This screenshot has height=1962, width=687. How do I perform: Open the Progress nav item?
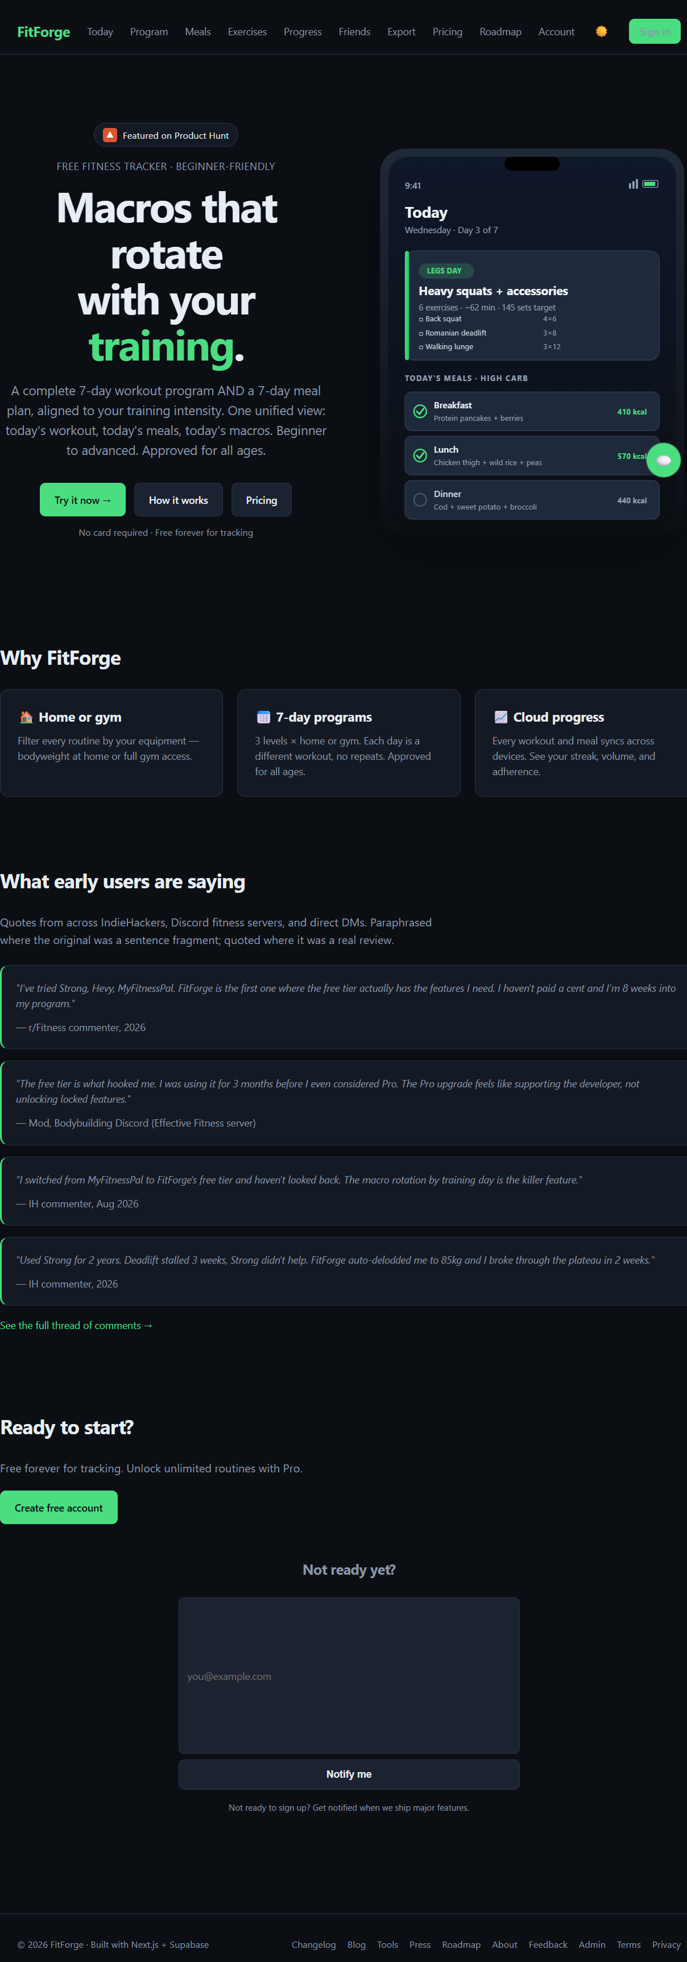(x=303, y=31)
